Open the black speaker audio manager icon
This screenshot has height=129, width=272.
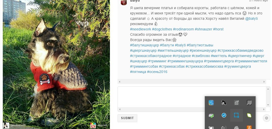click(224, 103)
